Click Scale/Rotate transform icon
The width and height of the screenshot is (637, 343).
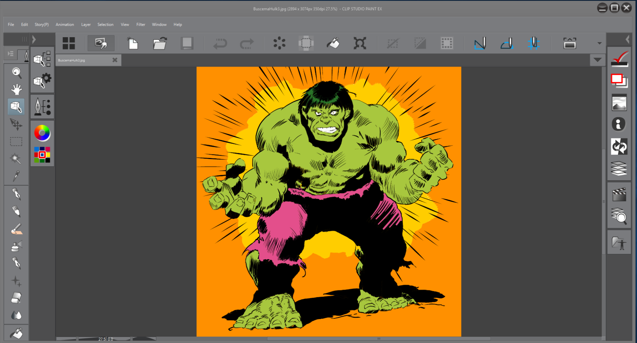(360, 43)
